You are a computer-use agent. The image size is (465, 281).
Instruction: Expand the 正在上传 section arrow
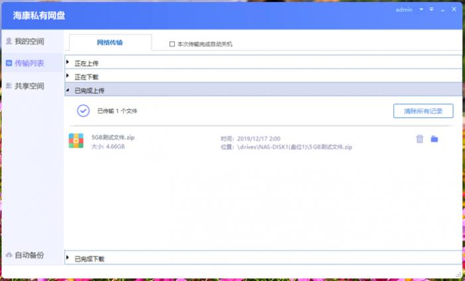(68, 62)
